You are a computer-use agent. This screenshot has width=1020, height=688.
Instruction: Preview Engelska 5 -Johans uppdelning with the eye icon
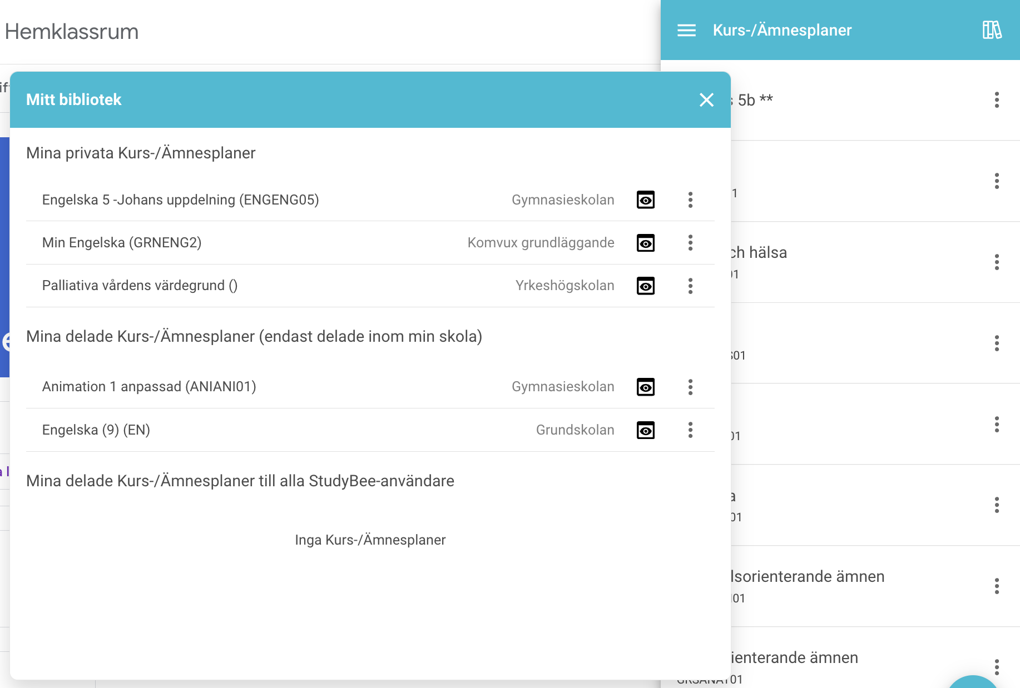coord(645,200)
